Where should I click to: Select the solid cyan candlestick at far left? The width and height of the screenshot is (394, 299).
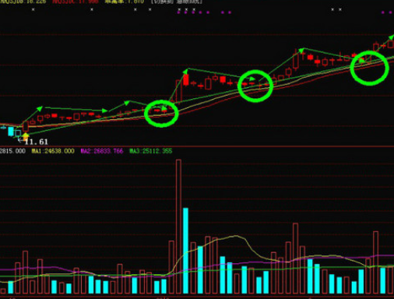pos(11,132)
